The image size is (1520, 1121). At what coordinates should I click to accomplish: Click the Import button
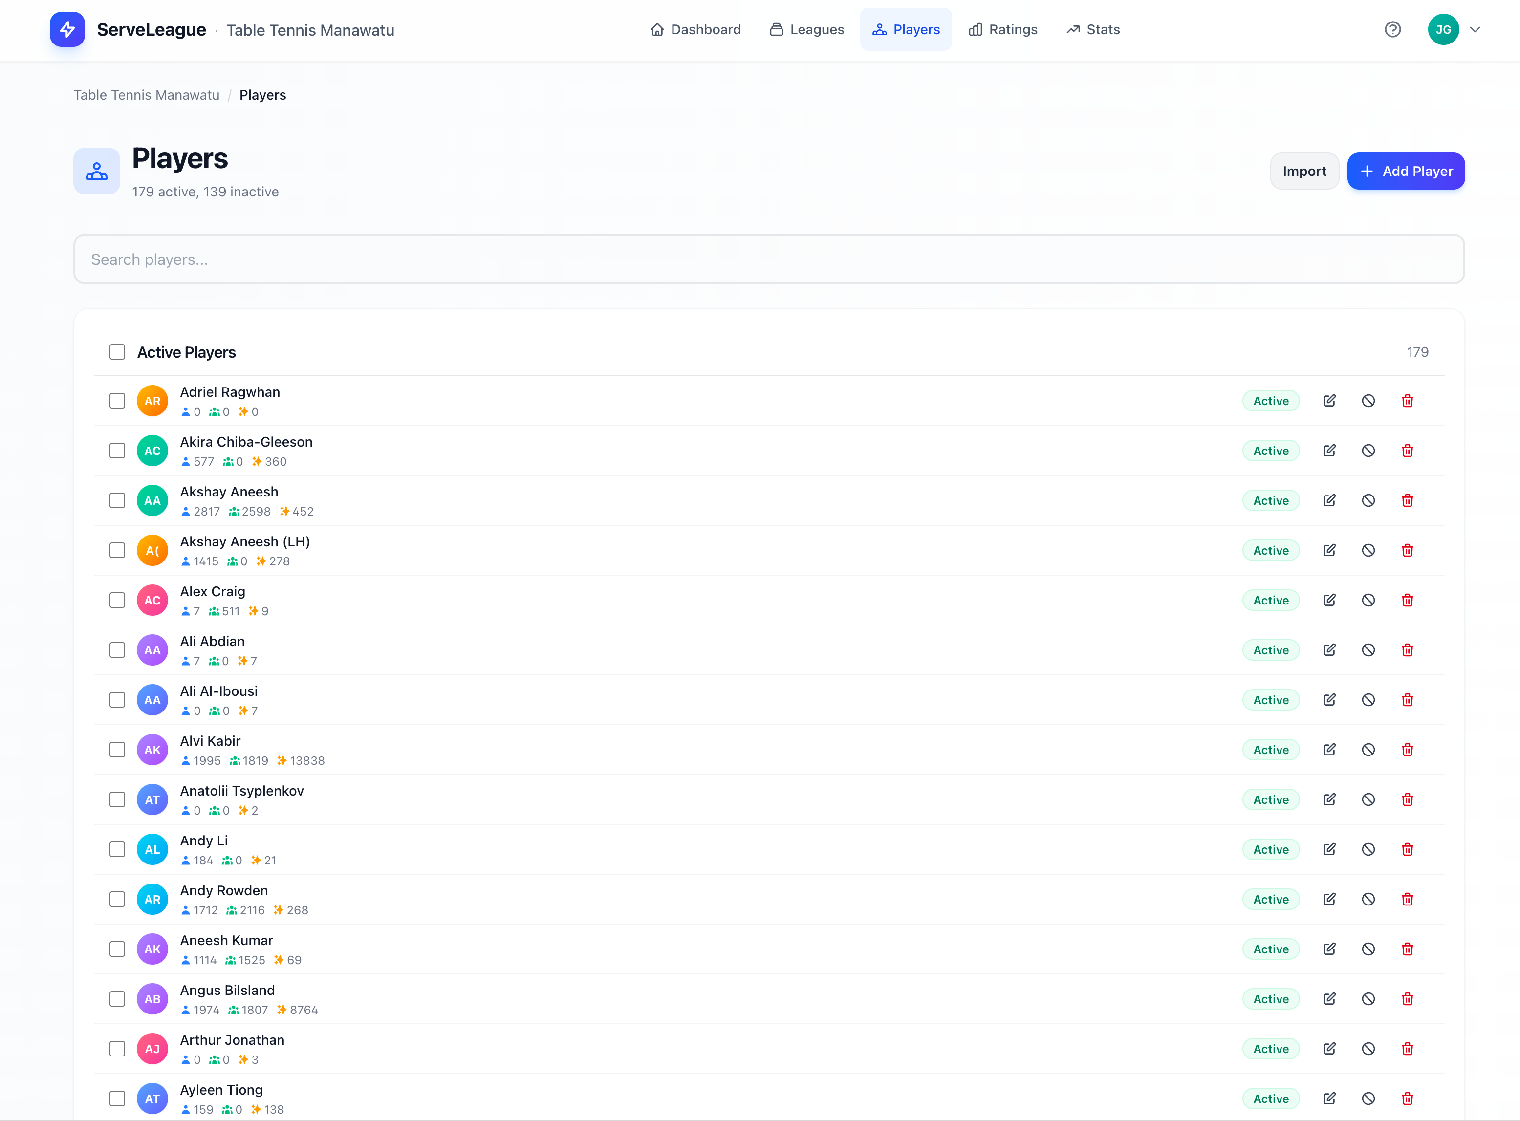[1303, 171]
